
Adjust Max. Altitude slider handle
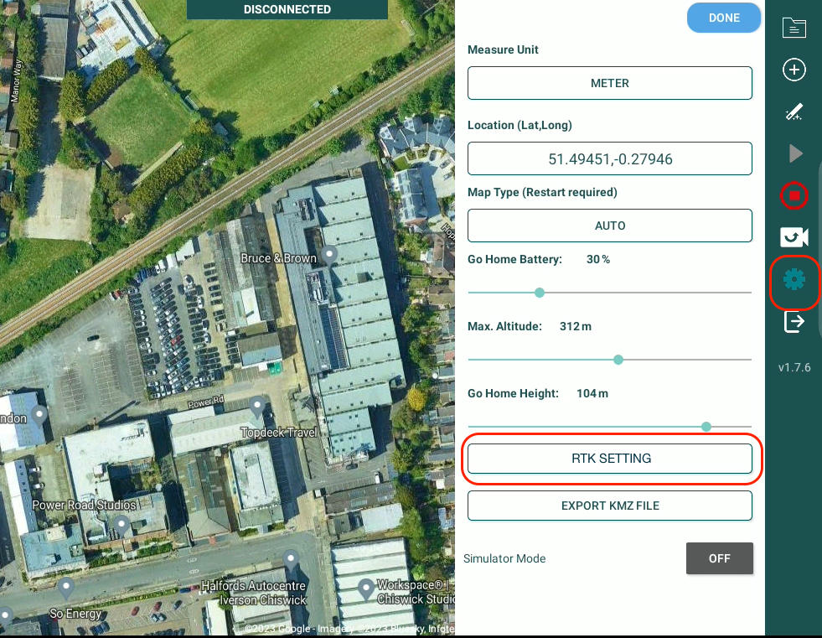618,360
